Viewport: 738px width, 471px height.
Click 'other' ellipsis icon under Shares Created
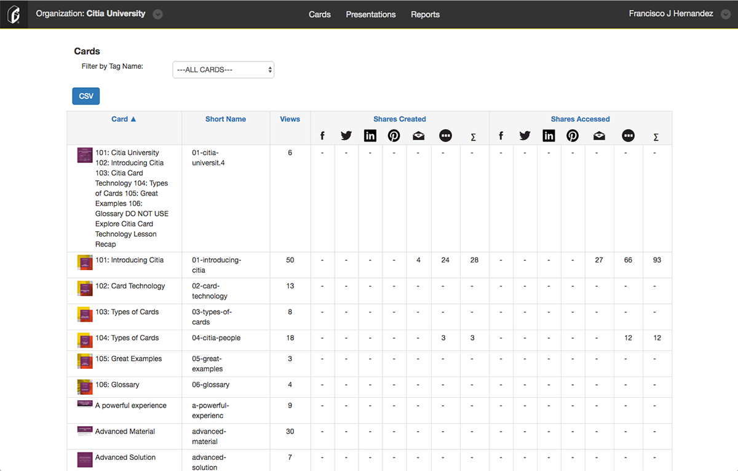(x=446, y=136)
